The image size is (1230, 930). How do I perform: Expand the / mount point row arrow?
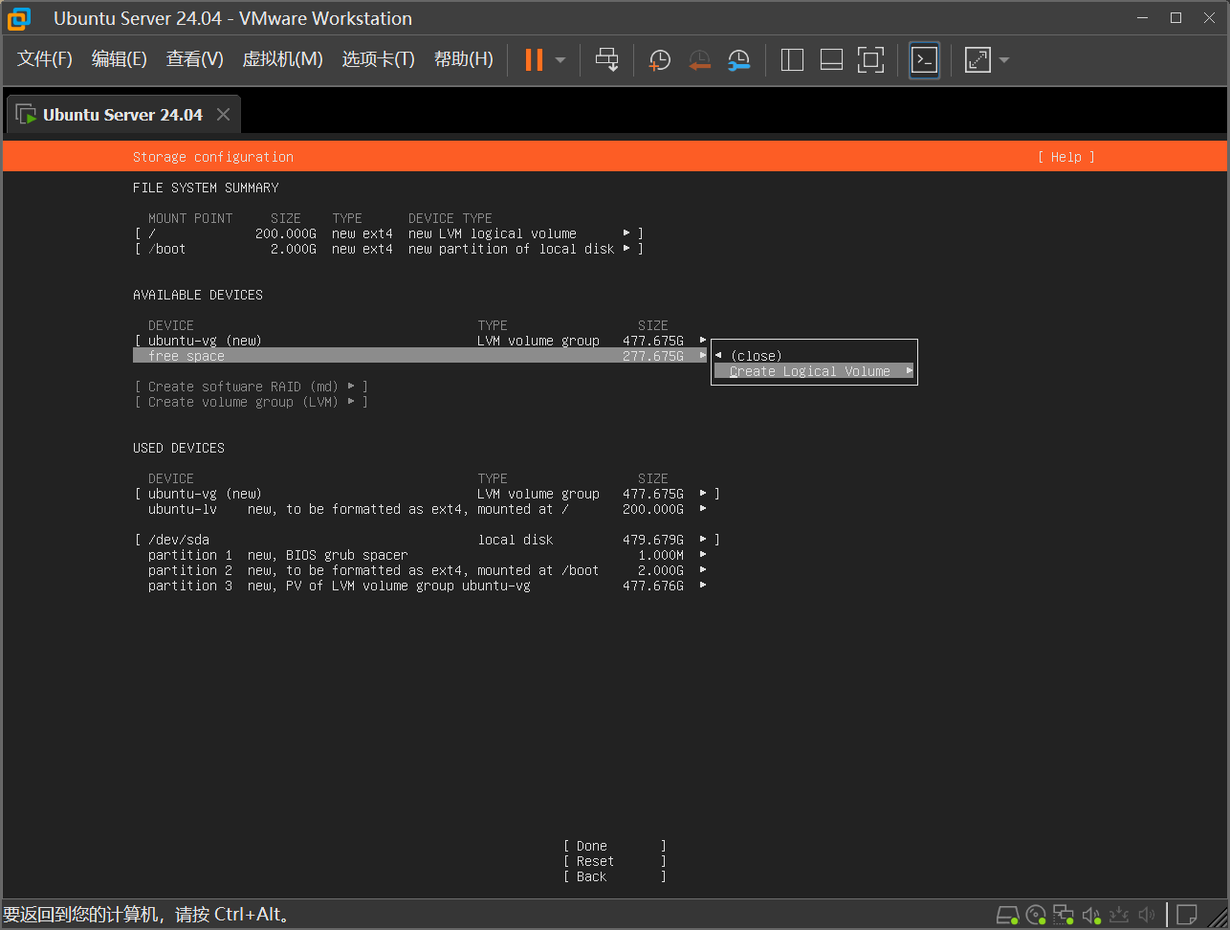point(626,232)
